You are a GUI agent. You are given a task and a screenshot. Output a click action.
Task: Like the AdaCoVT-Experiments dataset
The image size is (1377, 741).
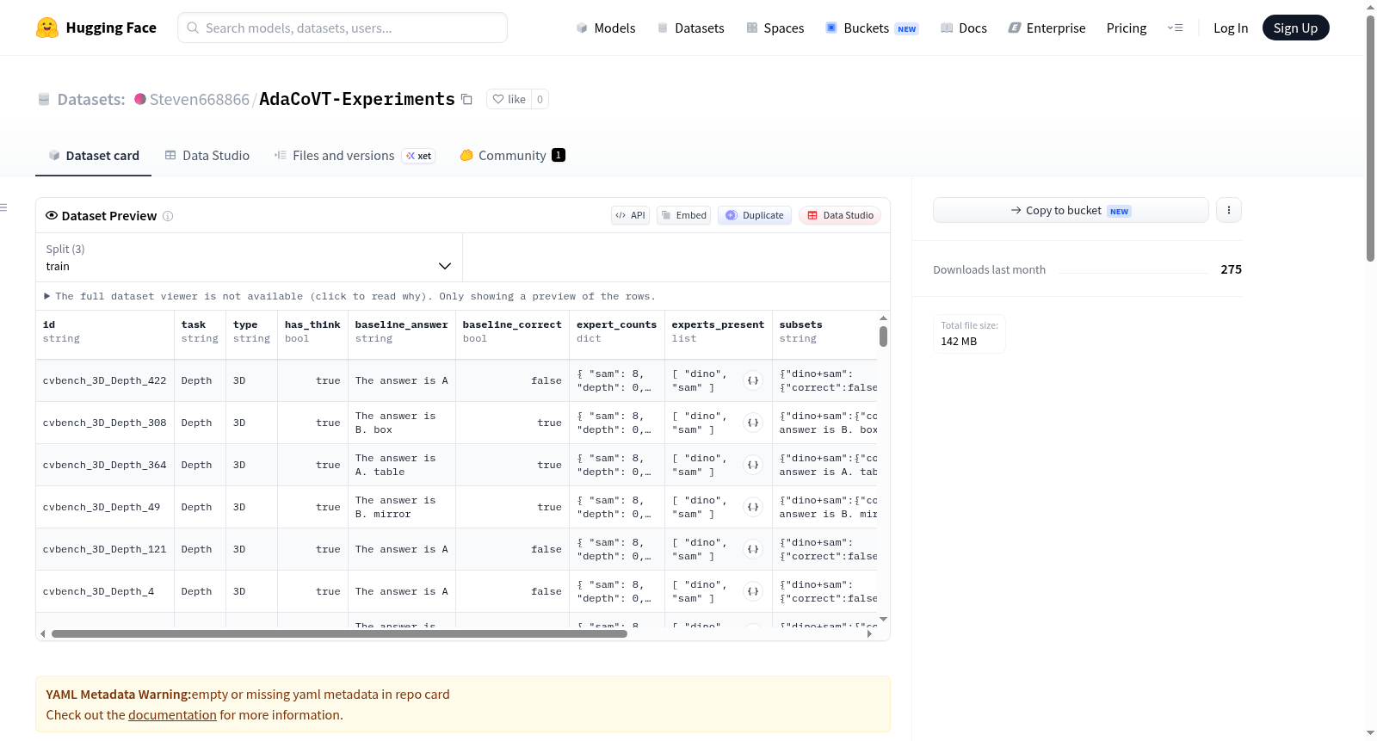[x=509, y=99]
